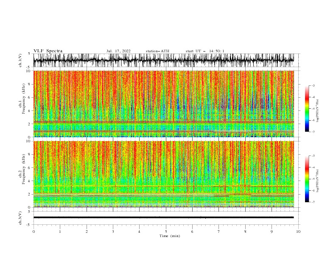Click the 'start UT = 14:50:1' text

[x=205, y=51]
